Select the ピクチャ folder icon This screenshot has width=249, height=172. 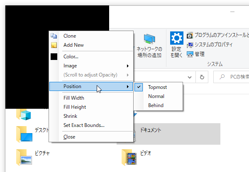[x=24, y=157]
